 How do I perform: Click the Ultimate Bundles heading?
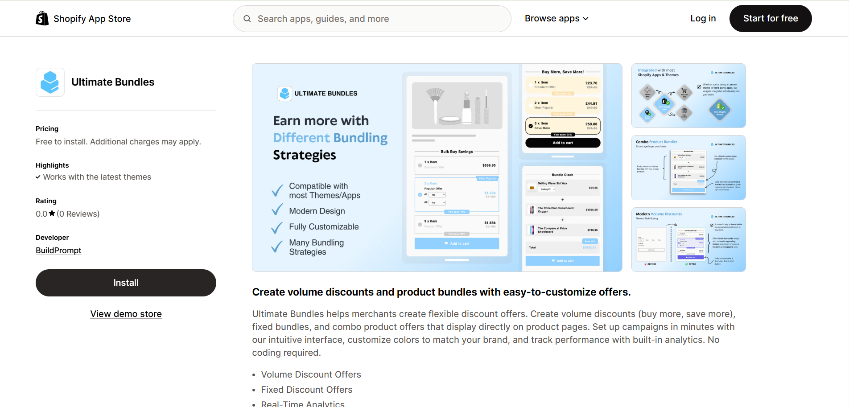[x=113, y=82]
